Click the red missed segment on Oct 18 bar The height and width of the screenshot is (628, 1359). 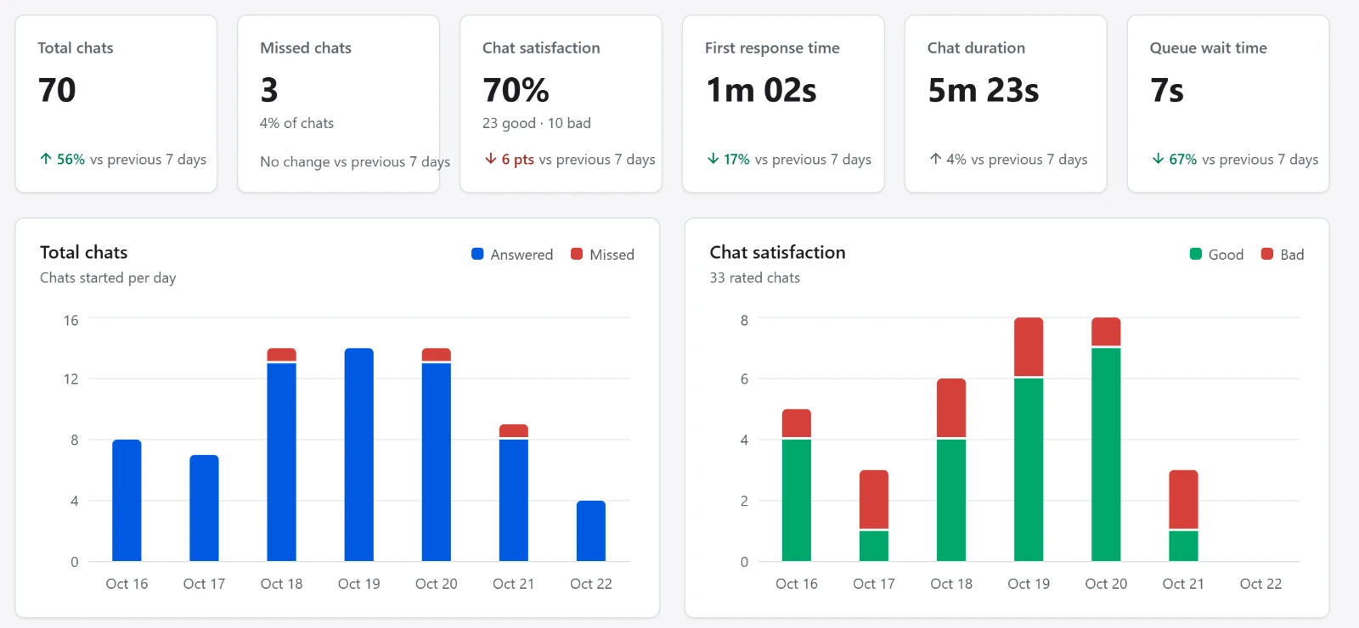click(282, 355)
